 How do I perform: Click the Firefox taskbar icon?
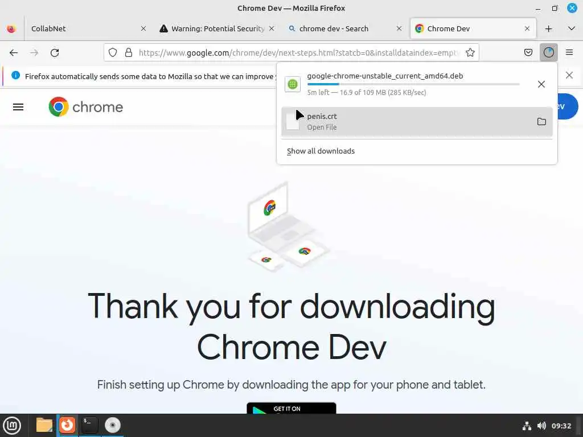pyautogui.click(x=67, y=425)
